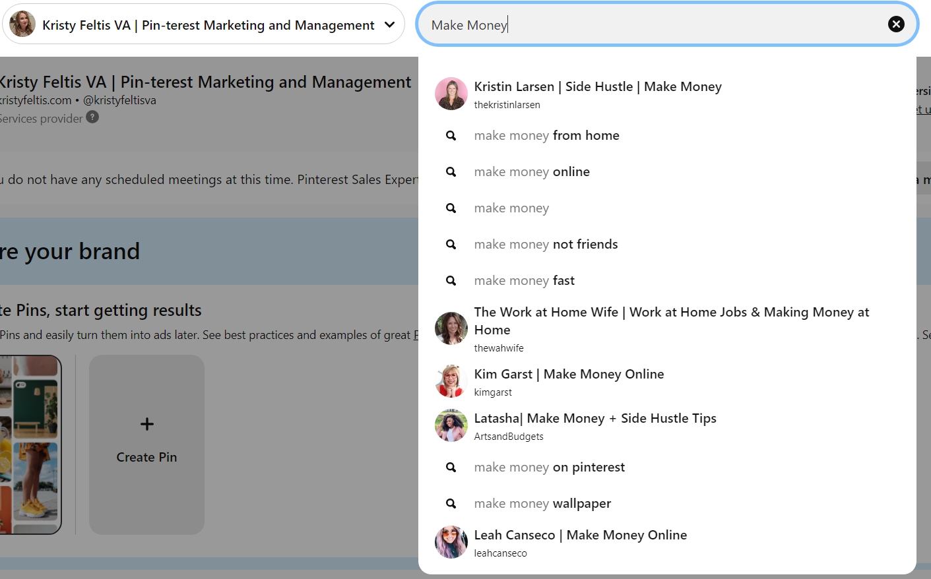Screen dimensions: 931x579
Task: Click magnifier icon beside make money from home
Action: pos(451,135)
